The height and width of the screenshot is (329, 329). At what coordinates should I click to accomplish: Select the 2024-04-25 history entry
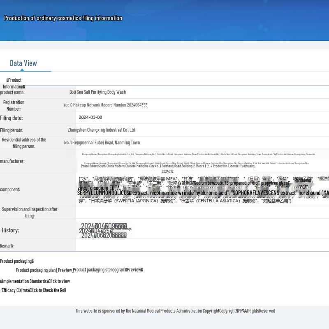95,231
